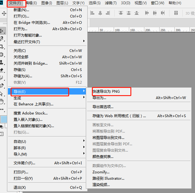The image size is (195, 193).
Task: Select the Smudge tool
Action: point(2,78)
